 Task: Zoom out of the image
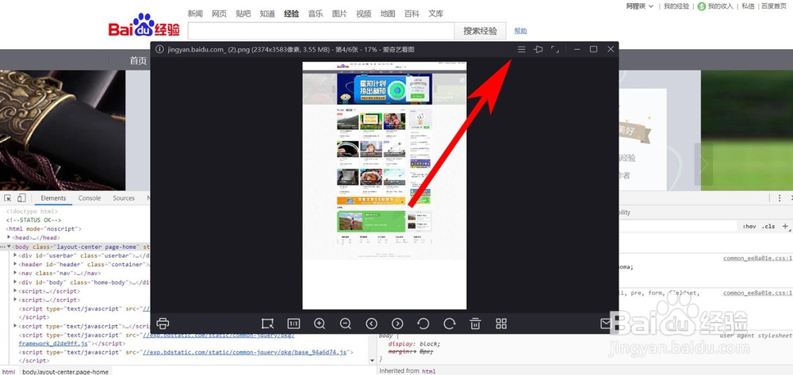(346, 323)
